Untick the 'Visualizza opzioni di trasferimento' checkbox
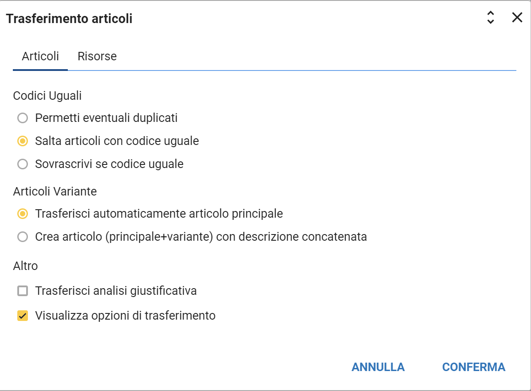The width and height of the screenshot is (531, 391). [23, 316]
